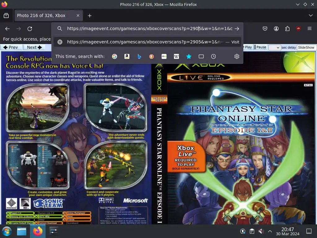Open Firefox account icon
The width and height of the screenshot is (317, 238).
coord(276,29)
